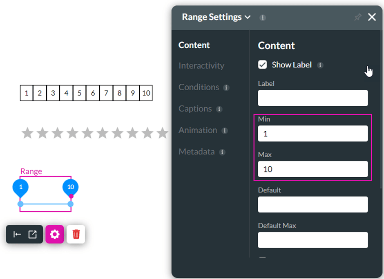Pin the Range Settings panel
This screenshot has height=279, width=384.
[x=357, y=17]
